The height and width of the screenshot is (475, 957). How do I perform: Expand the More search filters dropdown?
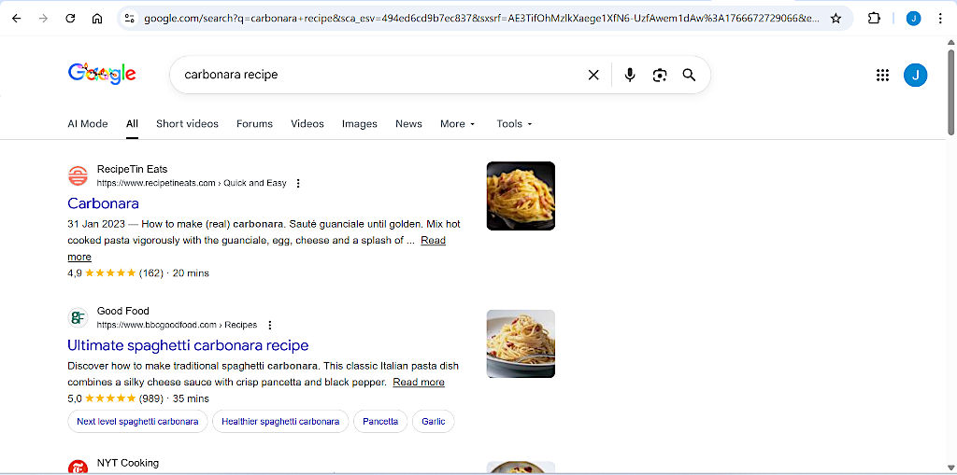coord(457,124)
